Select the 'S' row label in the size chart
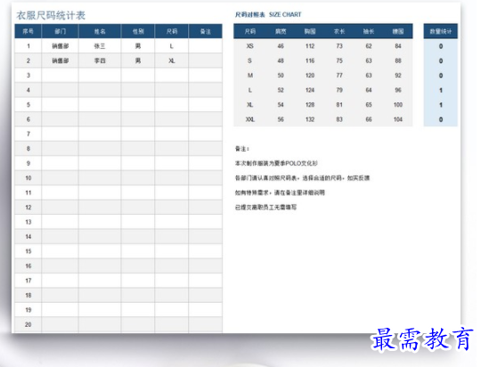This screenshot has height=367, width=481. pyautogui.click(x=250, y=61)
